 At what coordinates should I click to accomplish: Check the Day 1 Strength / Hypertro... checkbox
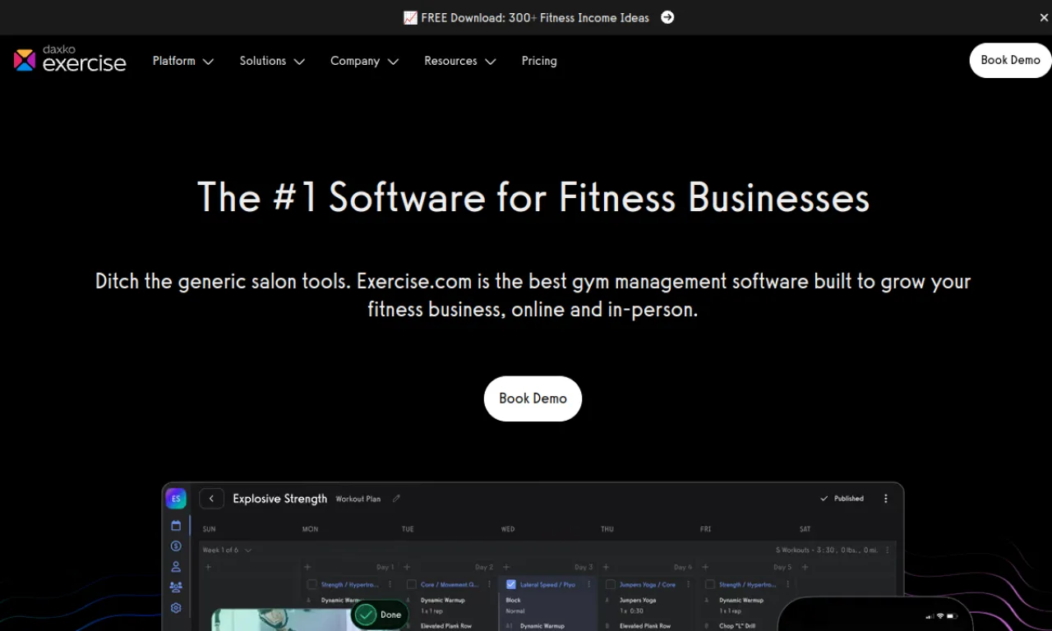(x=311, y=585)
